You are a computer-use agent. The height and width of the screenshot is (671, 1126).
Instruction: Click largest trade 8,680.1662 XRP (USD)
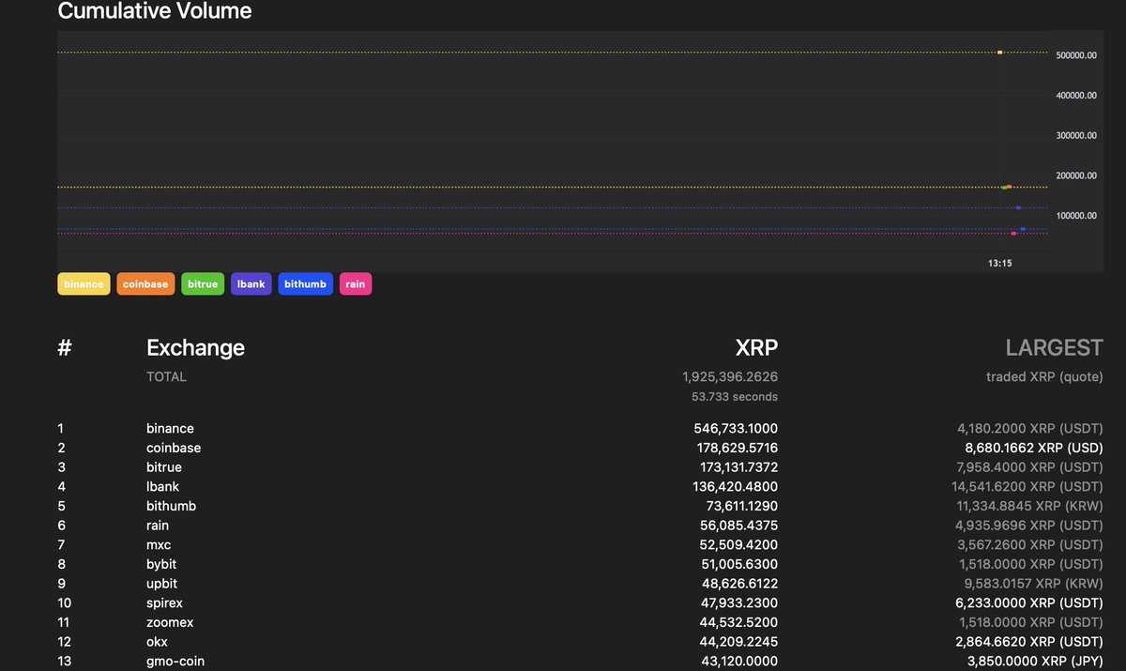[1034, 448]
